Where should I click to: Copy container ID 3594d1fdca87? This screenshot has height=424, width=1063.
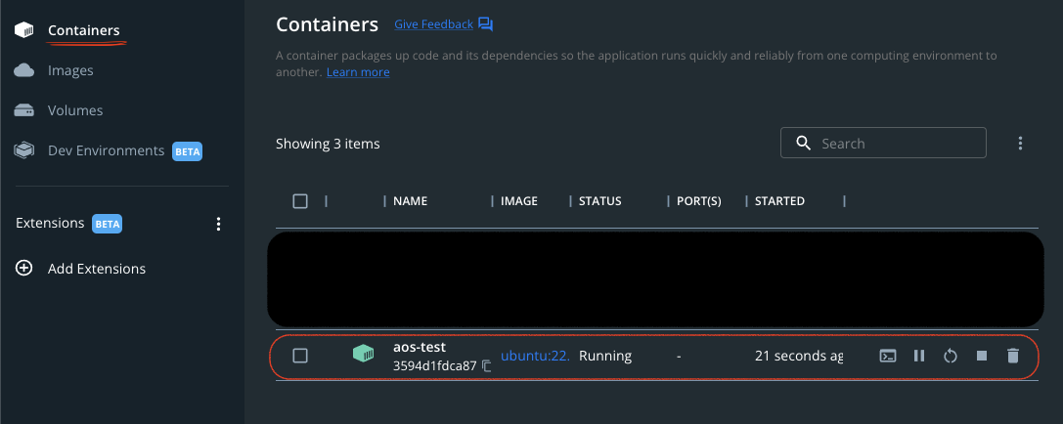coord(486,366)
